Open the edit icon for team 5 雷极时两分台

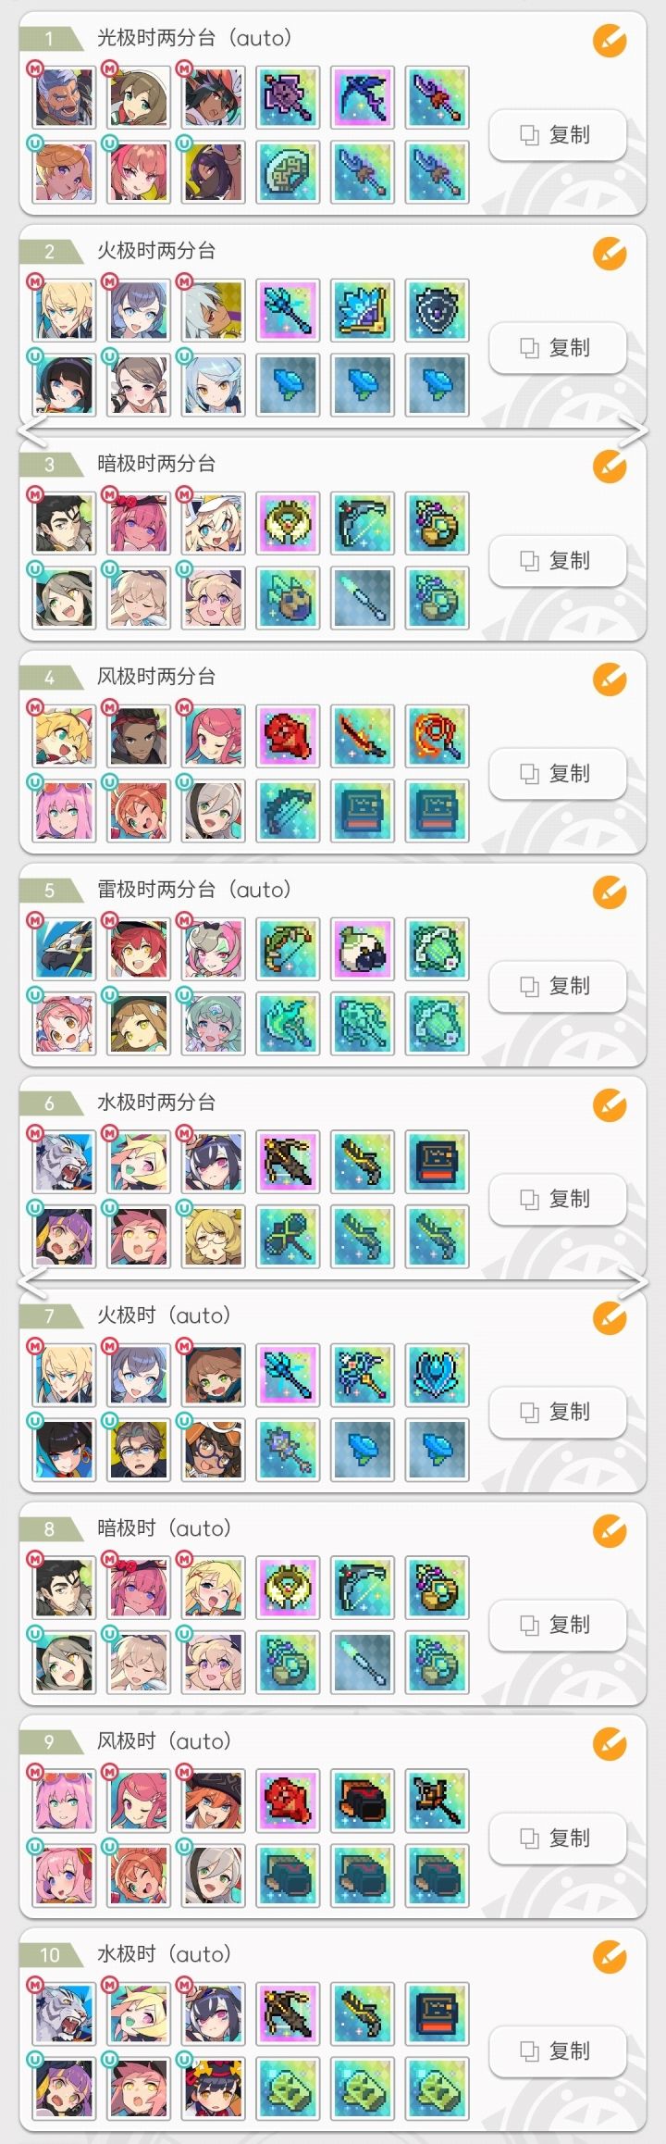tap(610, 892)
